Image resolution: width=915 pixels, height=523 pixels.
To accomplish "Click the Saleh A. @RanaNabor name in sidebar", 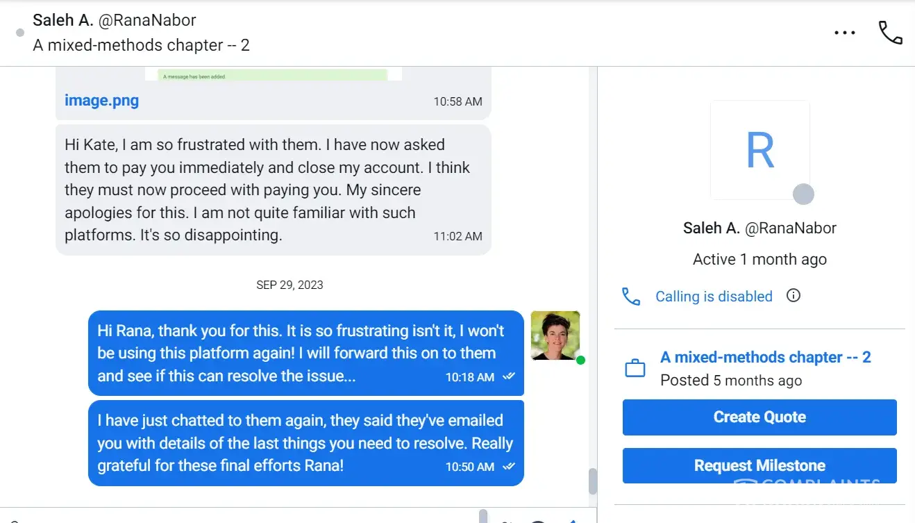I will click(x=759, y=228).
